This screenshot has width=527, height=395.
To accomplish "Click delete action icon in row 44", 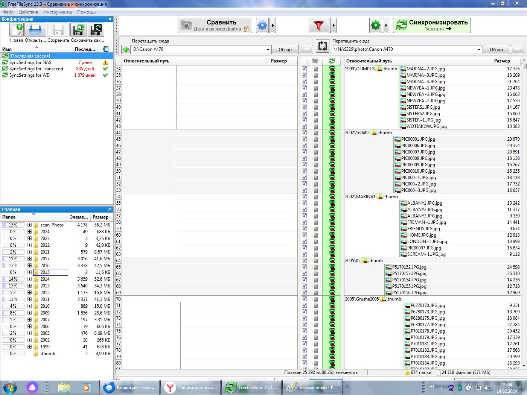I will pos(332,133).
